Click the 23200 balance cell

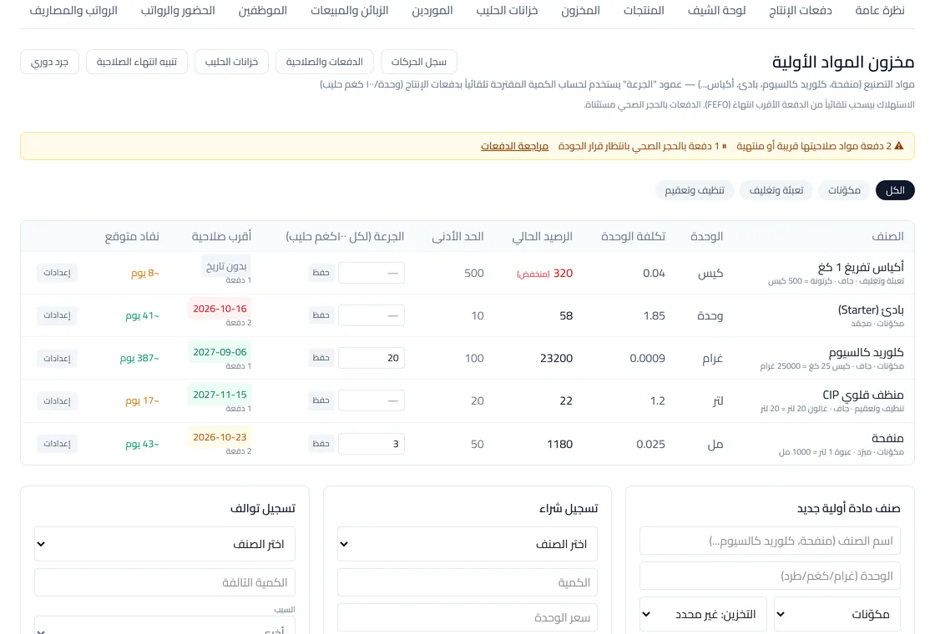(x=556, y=358)
